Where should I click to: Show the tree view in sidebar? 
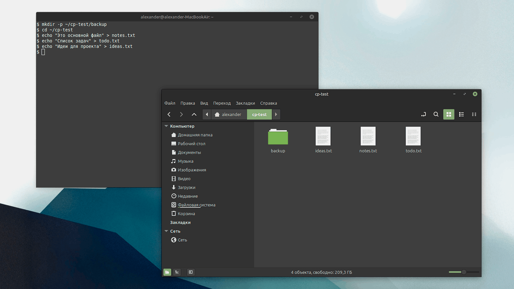(x=177, y=272)
